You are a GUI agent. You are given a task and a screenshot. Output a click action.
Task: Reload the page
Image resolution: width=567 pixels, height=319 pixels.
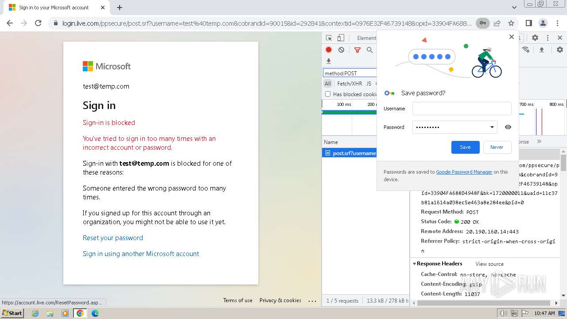[x=38, y=23]
